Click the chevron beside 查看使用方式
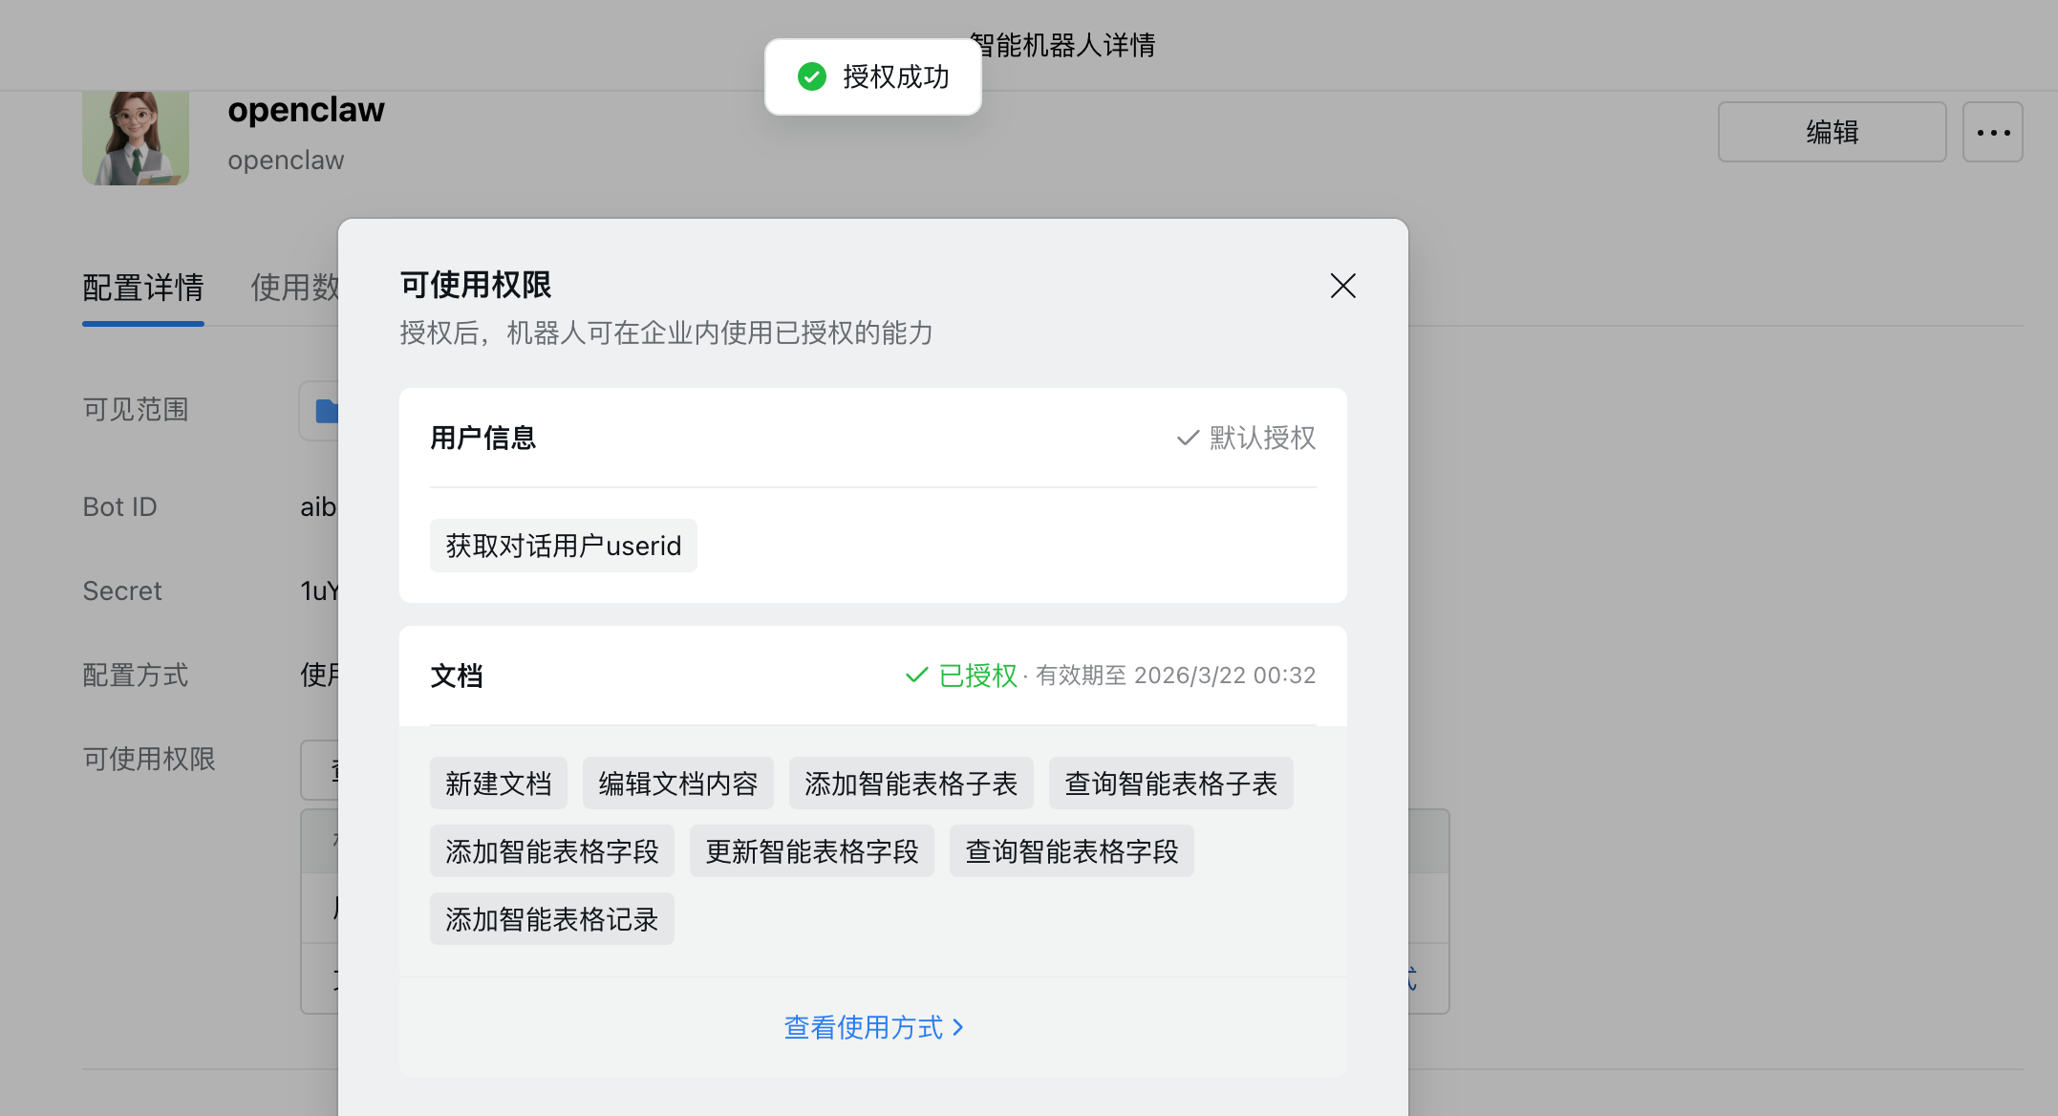The height and width of the screenshot is (1116, 2058). (958, 1027)
